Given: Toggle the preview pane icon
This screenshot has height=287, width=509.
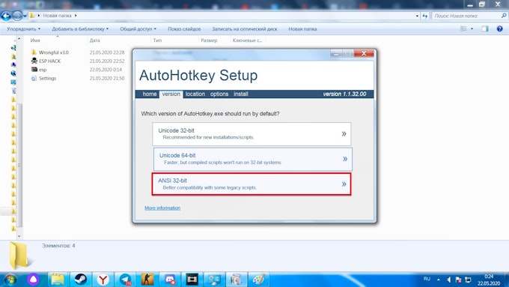Looking at the screenshot, I should (485, 29).
